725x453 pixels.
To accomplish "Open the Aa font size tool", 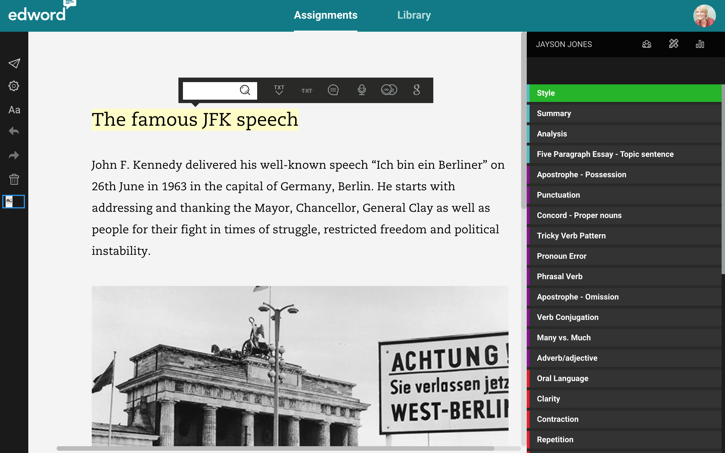I will click(x=14, y=110).
